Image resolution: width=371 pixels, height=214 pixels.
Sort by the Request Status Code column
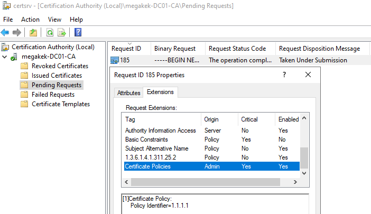point(237,49)
